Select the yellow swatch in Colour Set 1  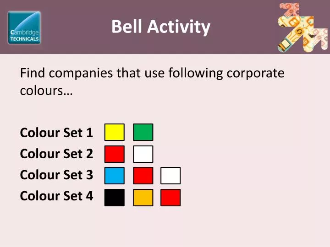click(x=115, y=132)
